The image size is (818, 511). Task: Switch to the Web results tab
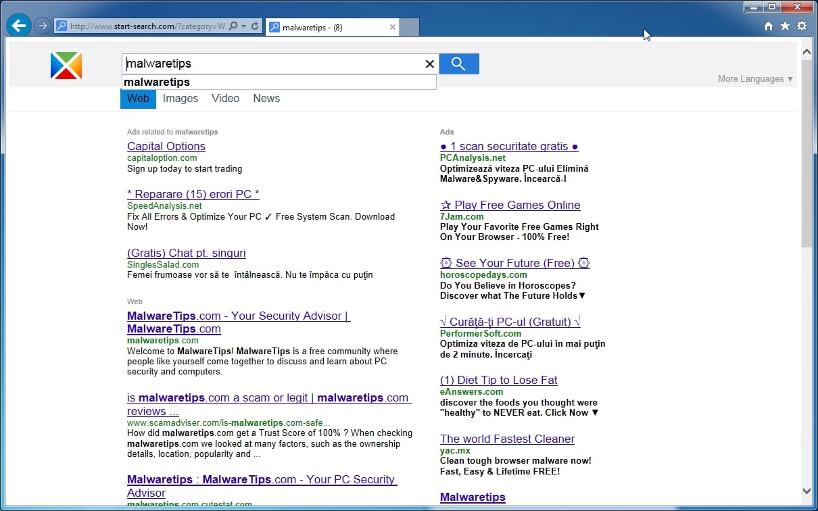pos(138,99)
